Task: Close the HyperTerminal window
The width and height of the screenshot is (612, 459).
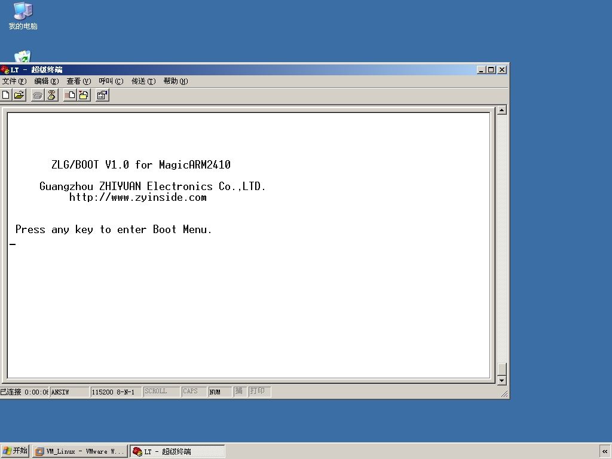Action: 502,70
